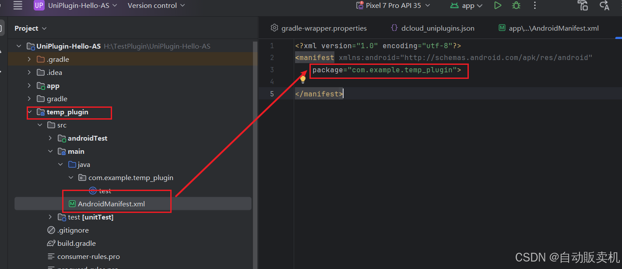Click the Code With Me toolbar icon

pos(583,5)
